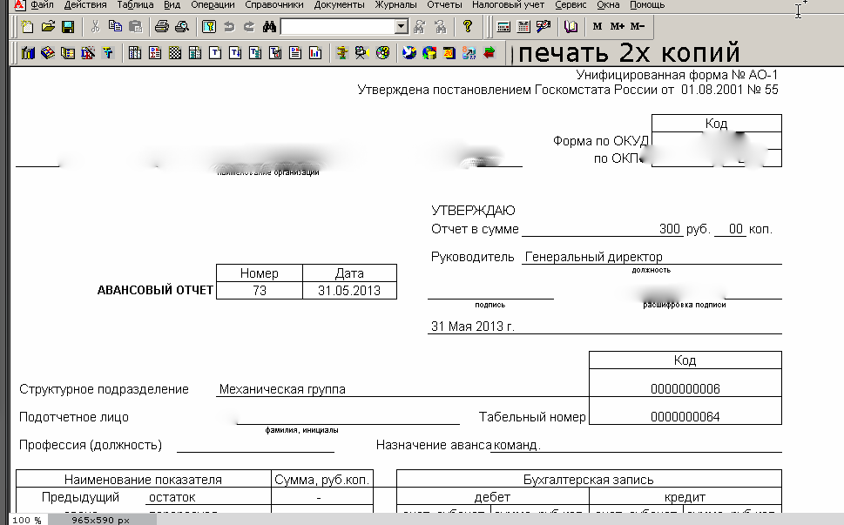This screenshot has height=525, width=844.
Task: Save using the floppy disk icon
Action: 67,27
